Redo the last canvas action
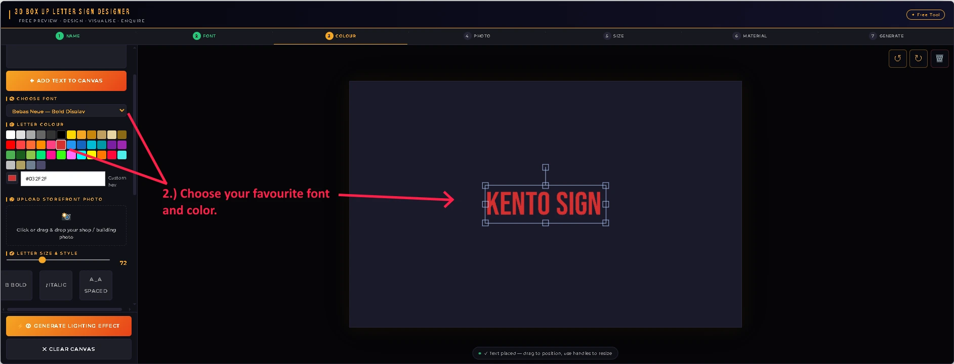The width and height of the screenshot is (954, 364). tap(918, 58)
